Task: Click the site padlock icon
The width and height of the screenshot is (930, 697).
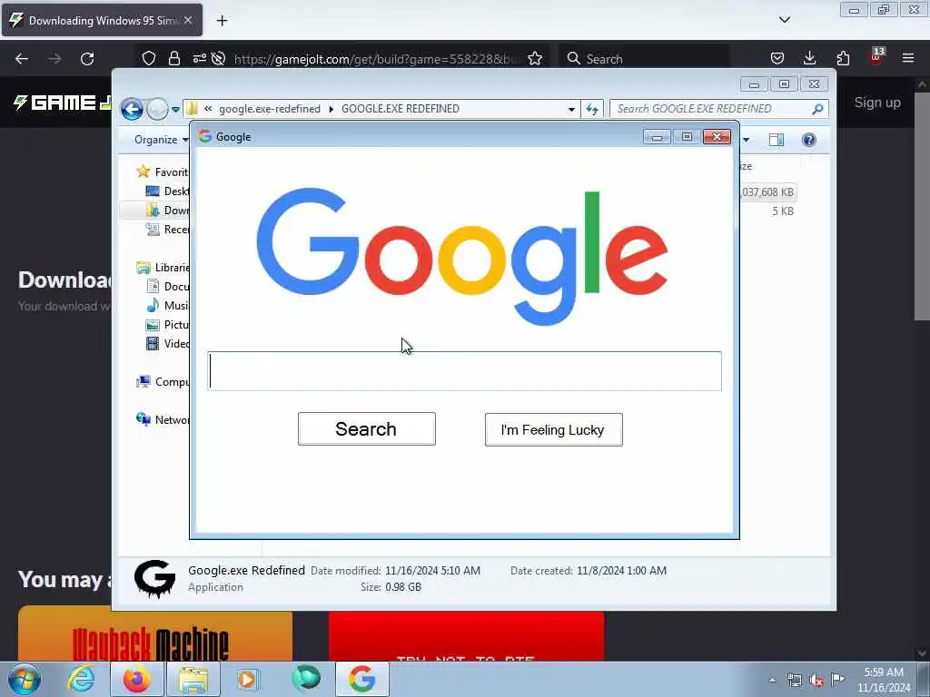Action: pyautogui.click(x=173, y=59)
